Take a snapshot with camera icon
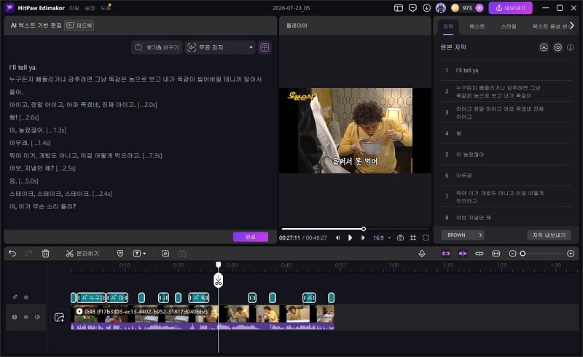The image size is (583, 357). [400, 238]
